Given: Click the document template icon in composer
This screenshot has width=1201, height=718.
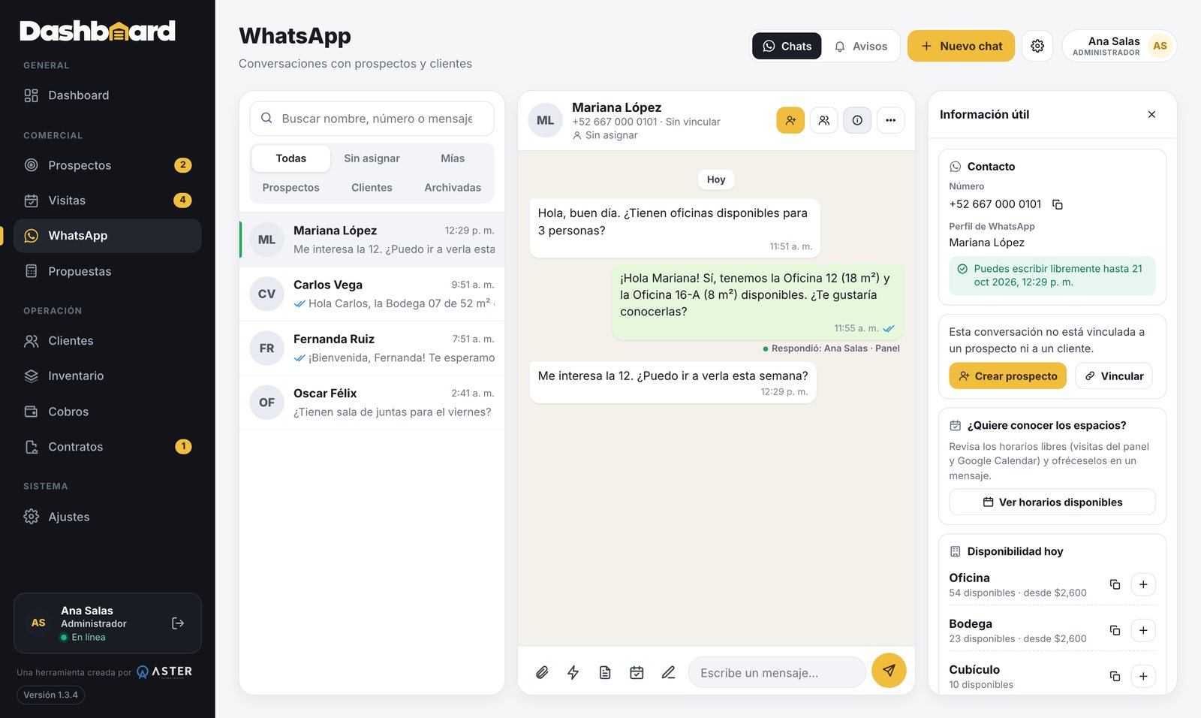Looking at the screenshot, I should [x=605, y=672].
